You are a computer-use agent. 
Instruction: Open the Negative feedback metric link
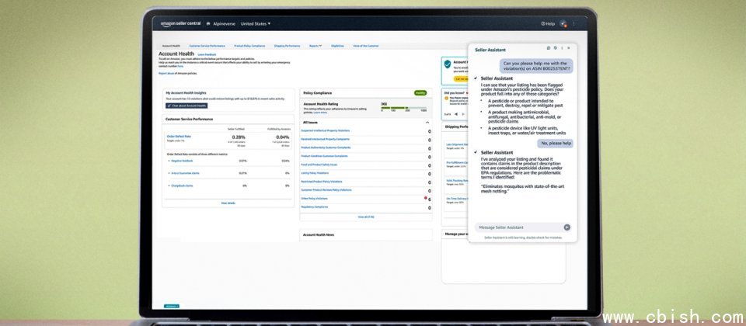(181, 161)
